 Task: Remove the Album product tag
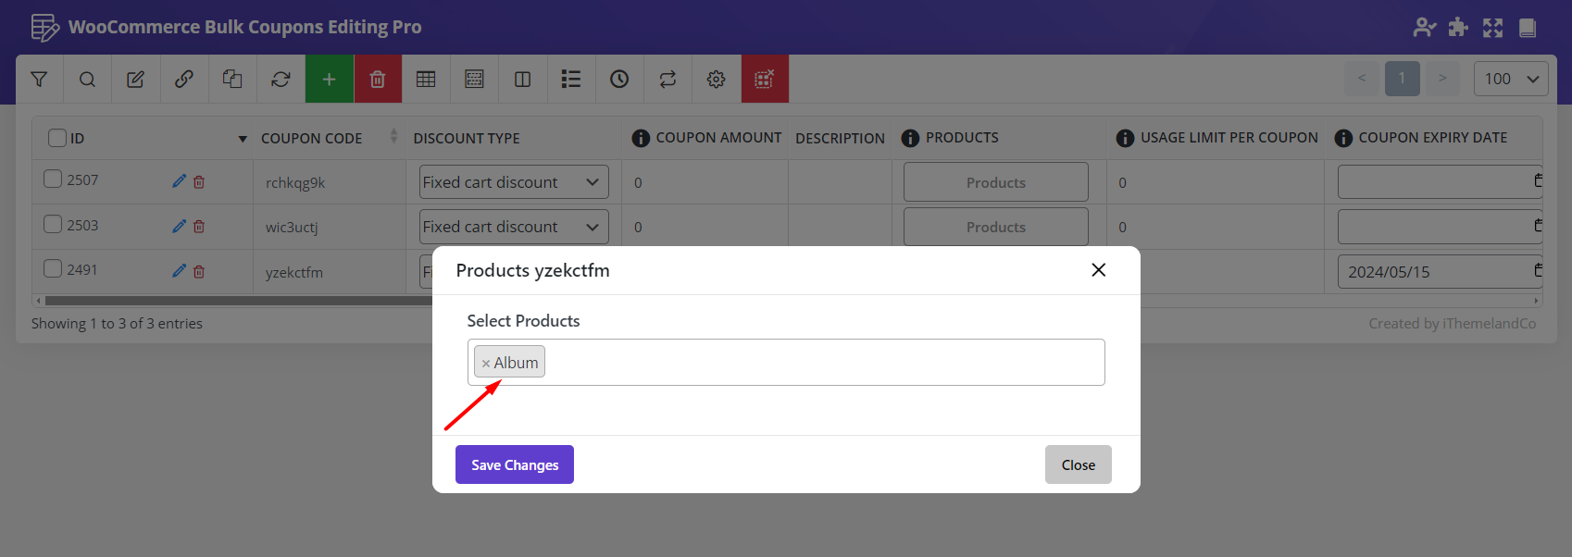[x=485, y=364]
